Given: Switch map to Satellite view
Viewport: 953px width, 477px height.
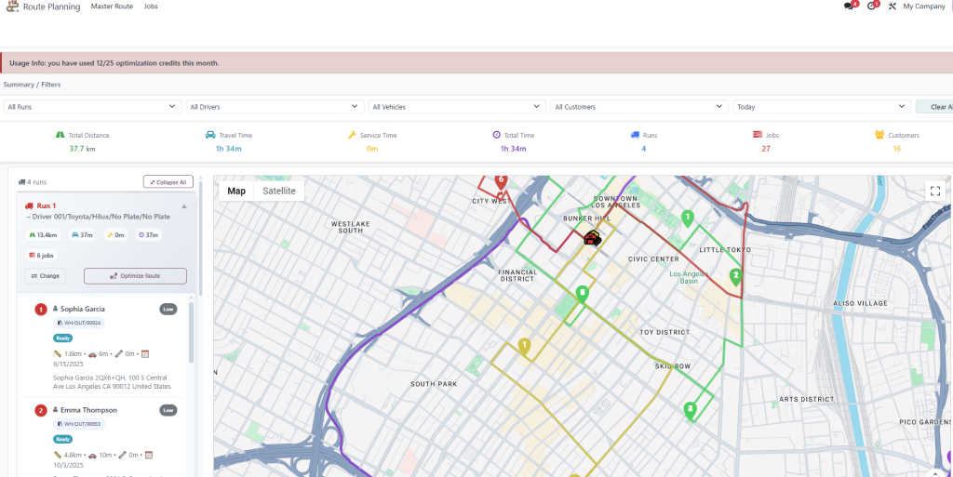Looking at the screenshot, I should pyautogui.click(x=278, y=191).
